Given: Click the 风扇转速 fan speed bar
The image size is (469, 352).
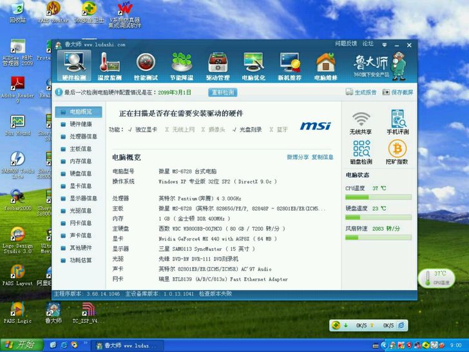Looking at the screenshot, I should click(x=378, y=238).
